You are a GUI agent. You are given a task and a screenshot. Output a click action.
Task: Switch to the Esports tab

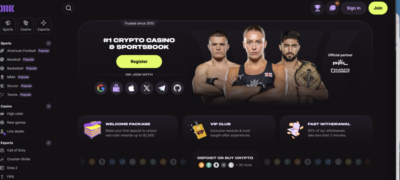click(x=44, y=26)
